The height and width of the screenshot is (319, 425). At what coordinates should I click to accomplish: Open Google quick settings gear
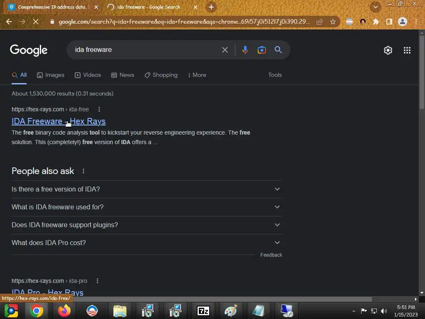click(x=388, y=50)
